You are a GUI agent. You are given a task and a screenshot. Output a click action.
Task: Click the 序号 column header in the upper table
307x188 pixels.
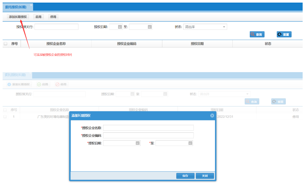pyautogui.click(x=15, y=44)
